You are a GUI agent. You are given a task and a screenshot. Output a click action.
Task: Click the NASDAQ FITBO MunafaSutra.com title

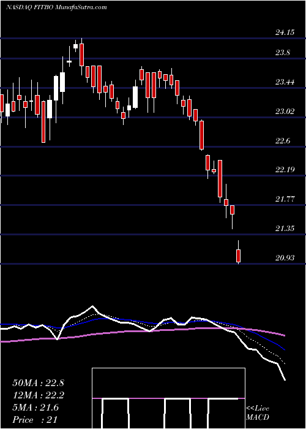(x=56, y=7)
